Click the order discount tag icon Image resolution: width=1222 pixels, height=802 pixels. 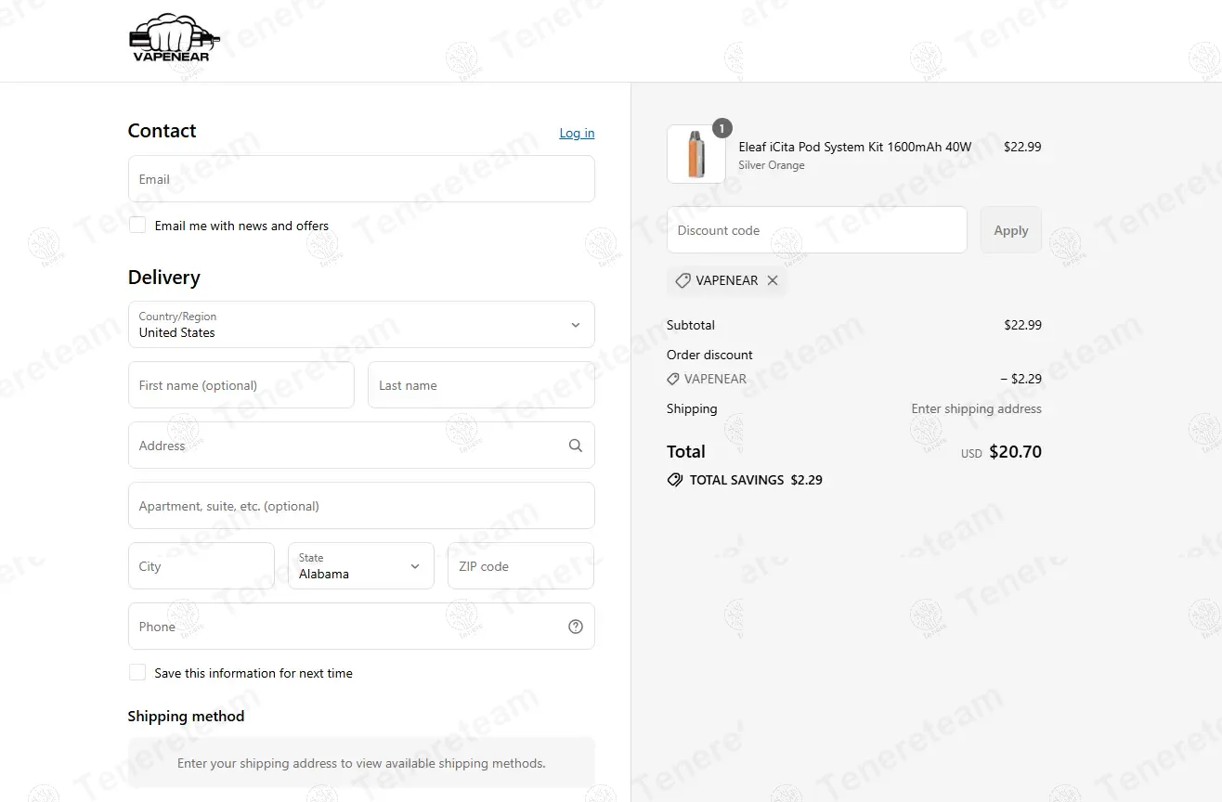(673, 379)
